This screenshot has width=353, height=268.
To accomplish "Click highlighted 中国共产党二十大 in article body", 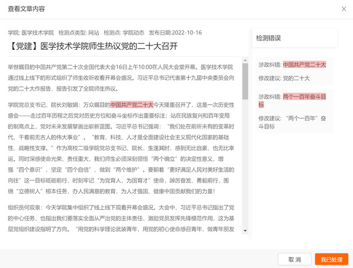I will (131, 104).
